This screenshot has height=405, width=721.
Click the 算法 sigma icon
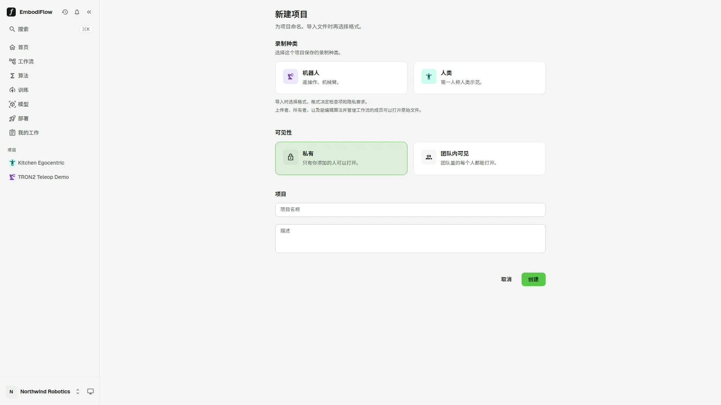coord(12,76)
